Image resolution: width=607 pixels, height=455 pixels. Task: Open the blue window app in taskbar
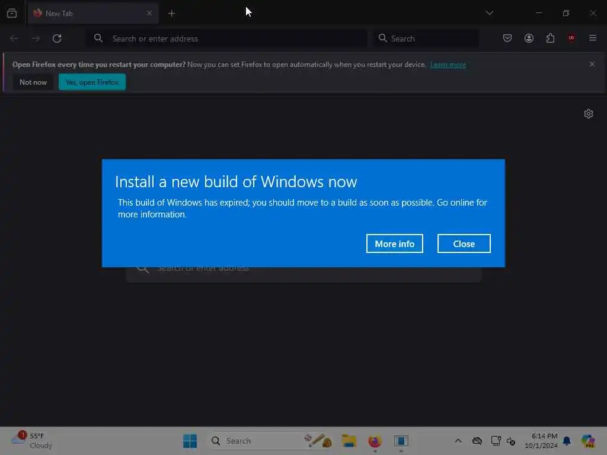(401, 441)
